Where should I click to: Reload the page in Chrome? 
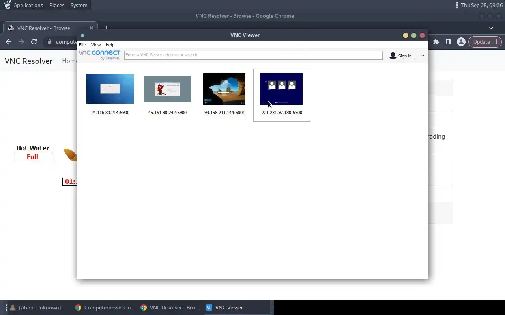click(x=34, y=42)
